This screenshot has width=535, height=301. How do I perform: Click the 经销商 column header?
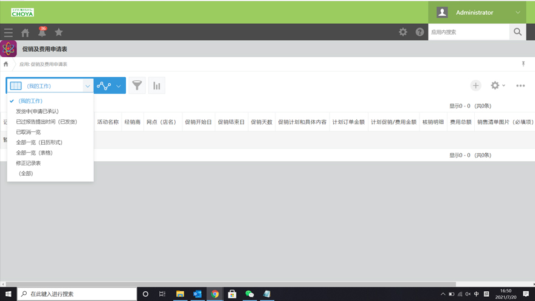pyautogui.click(x=133, y=122)
